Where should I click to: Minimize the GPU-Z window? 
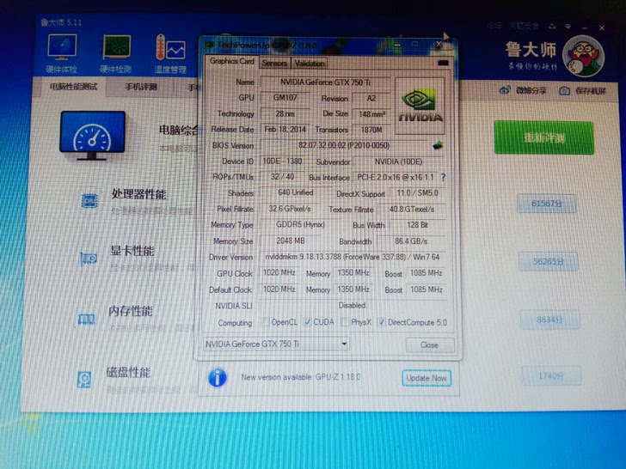[x=396, y=45]
